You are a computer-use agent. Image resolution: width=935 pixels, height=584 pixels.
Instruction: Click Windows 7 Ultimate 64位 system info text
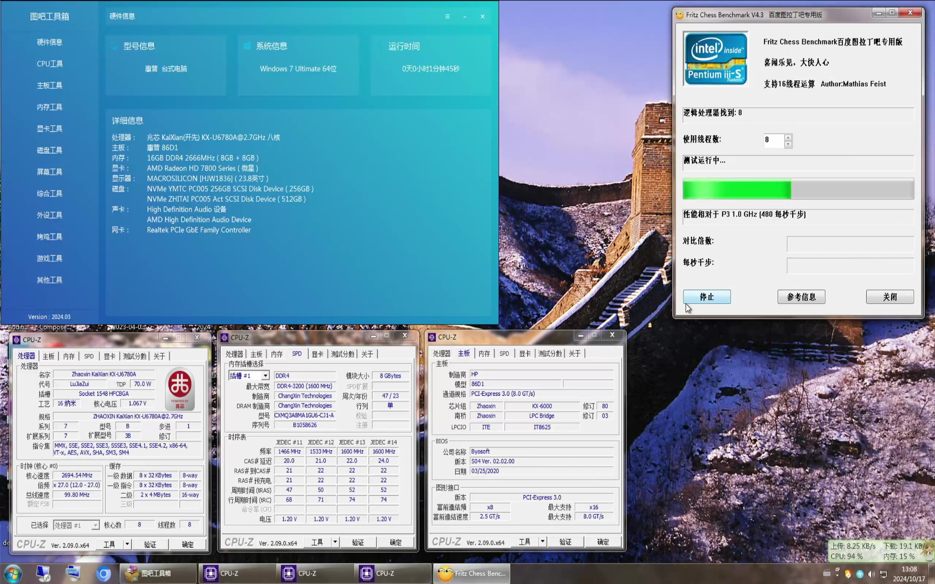click(298, 69)
